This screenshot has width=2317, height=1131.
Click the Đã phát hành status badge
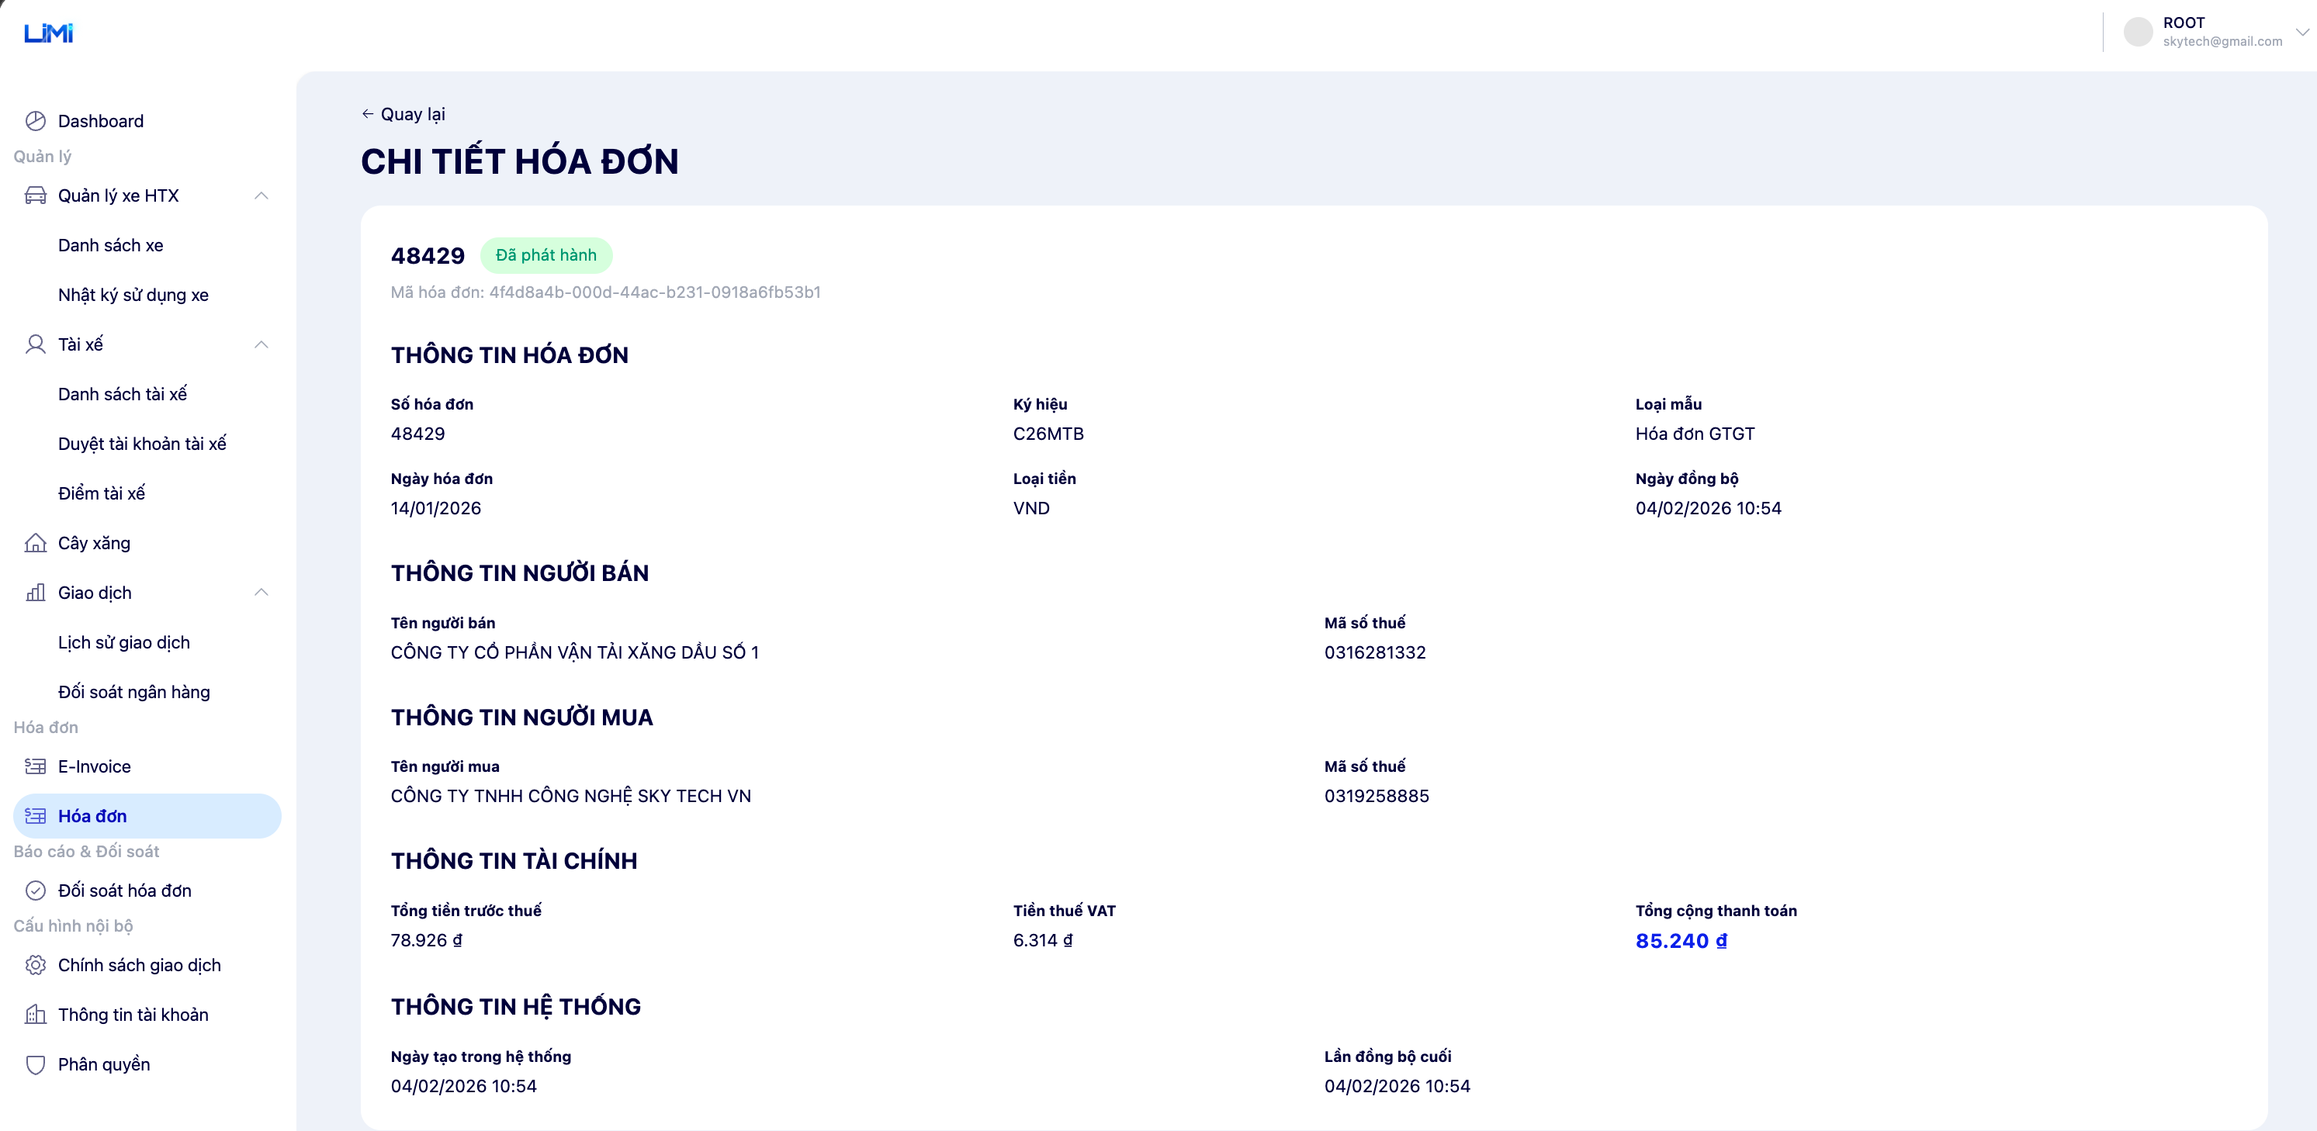pyautogui.click(x=546, y=255)
